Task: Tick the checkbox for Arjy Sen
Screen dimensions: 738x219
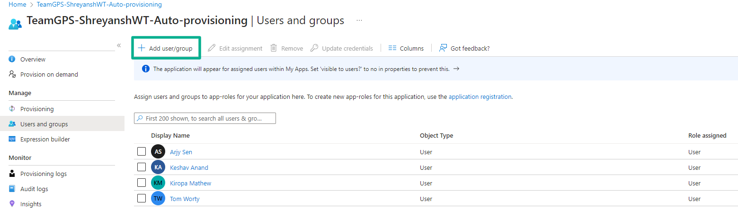Action: point(142,151)
